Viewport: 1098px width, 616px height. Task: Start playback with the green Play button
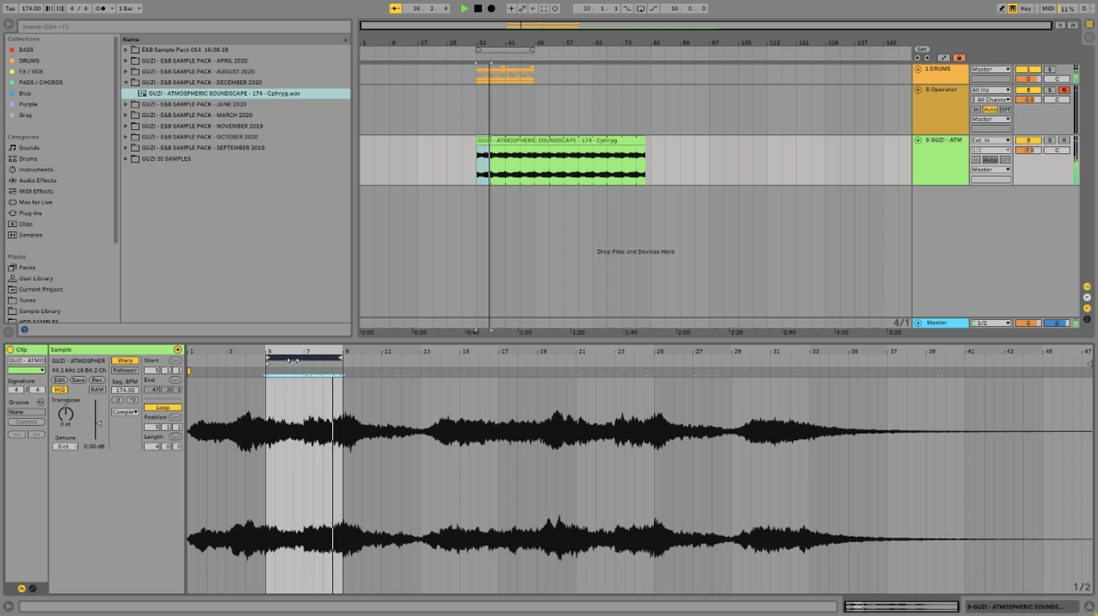(464, 8)
